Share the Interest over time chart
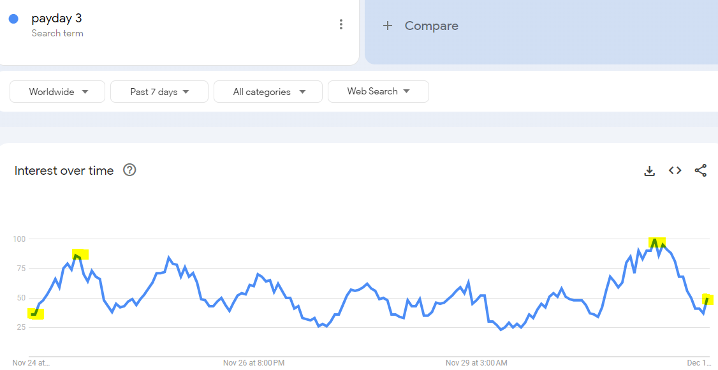 [x=701, y=170]
